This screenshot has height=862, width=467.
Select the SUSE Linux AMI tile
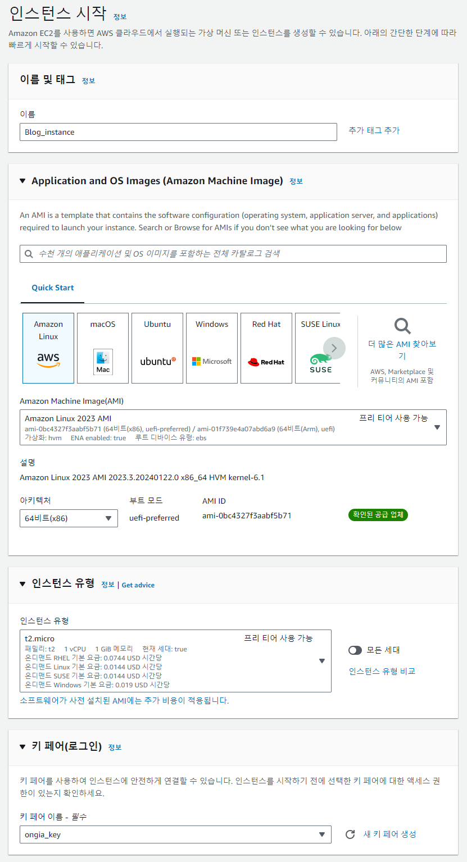[x=318, y=348]
